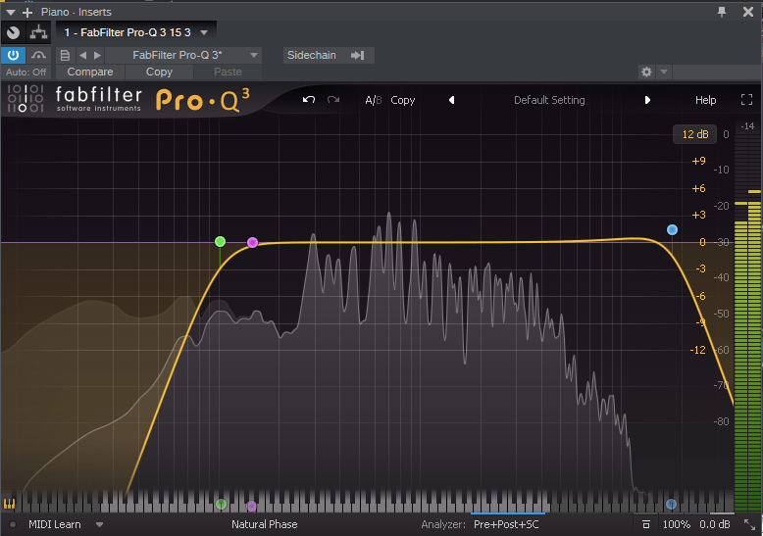Open the MIDI Learn dropdown arrow
763x536 pixels.
click(99, 525)
